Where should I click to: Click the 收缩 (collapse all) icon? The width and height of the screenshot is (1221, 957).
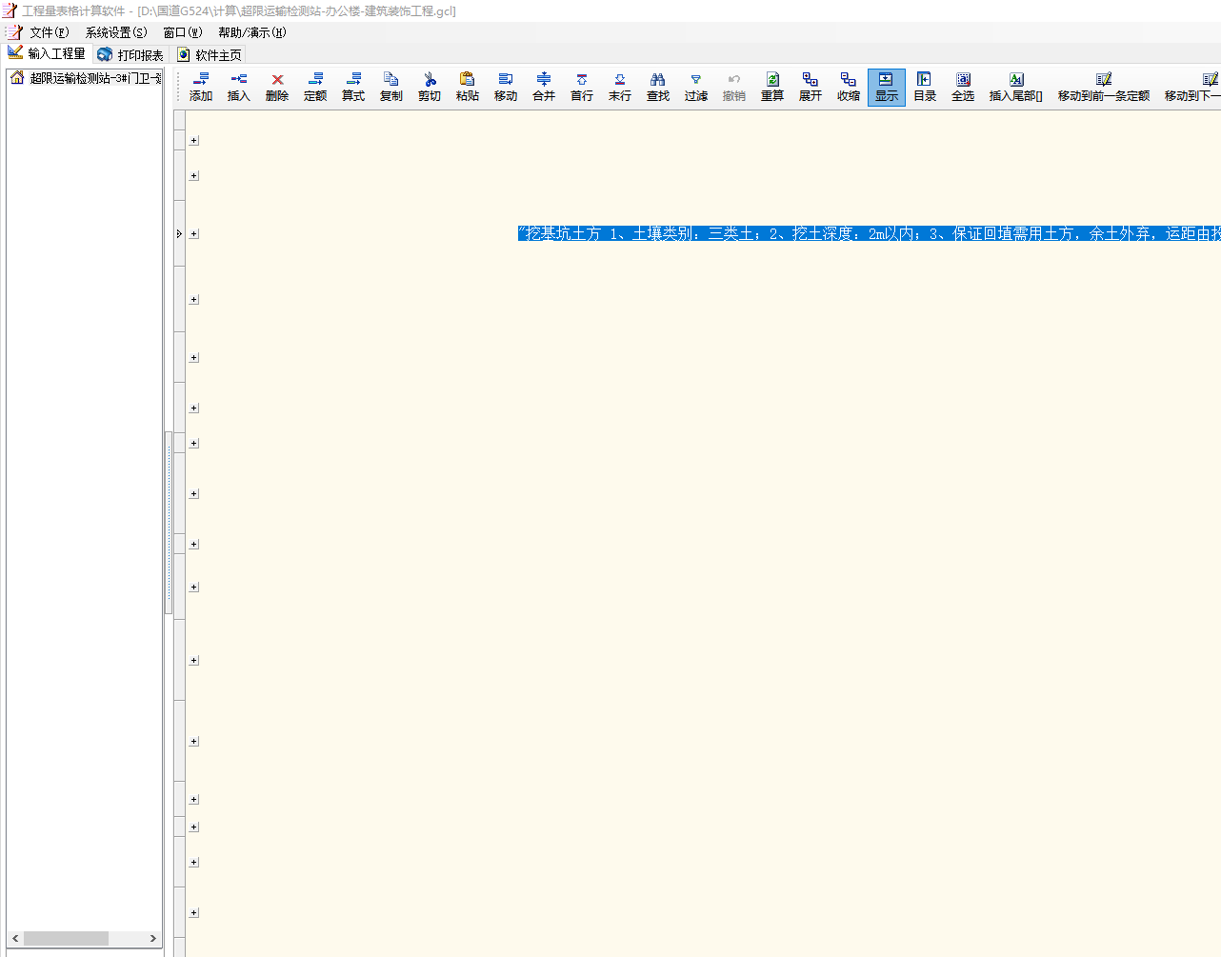[x=849, y=87]
